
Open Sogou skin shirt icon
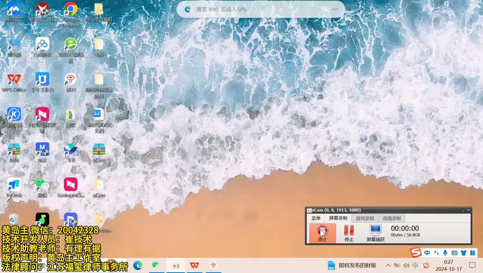pyautogui.click(x=463, y=253)
